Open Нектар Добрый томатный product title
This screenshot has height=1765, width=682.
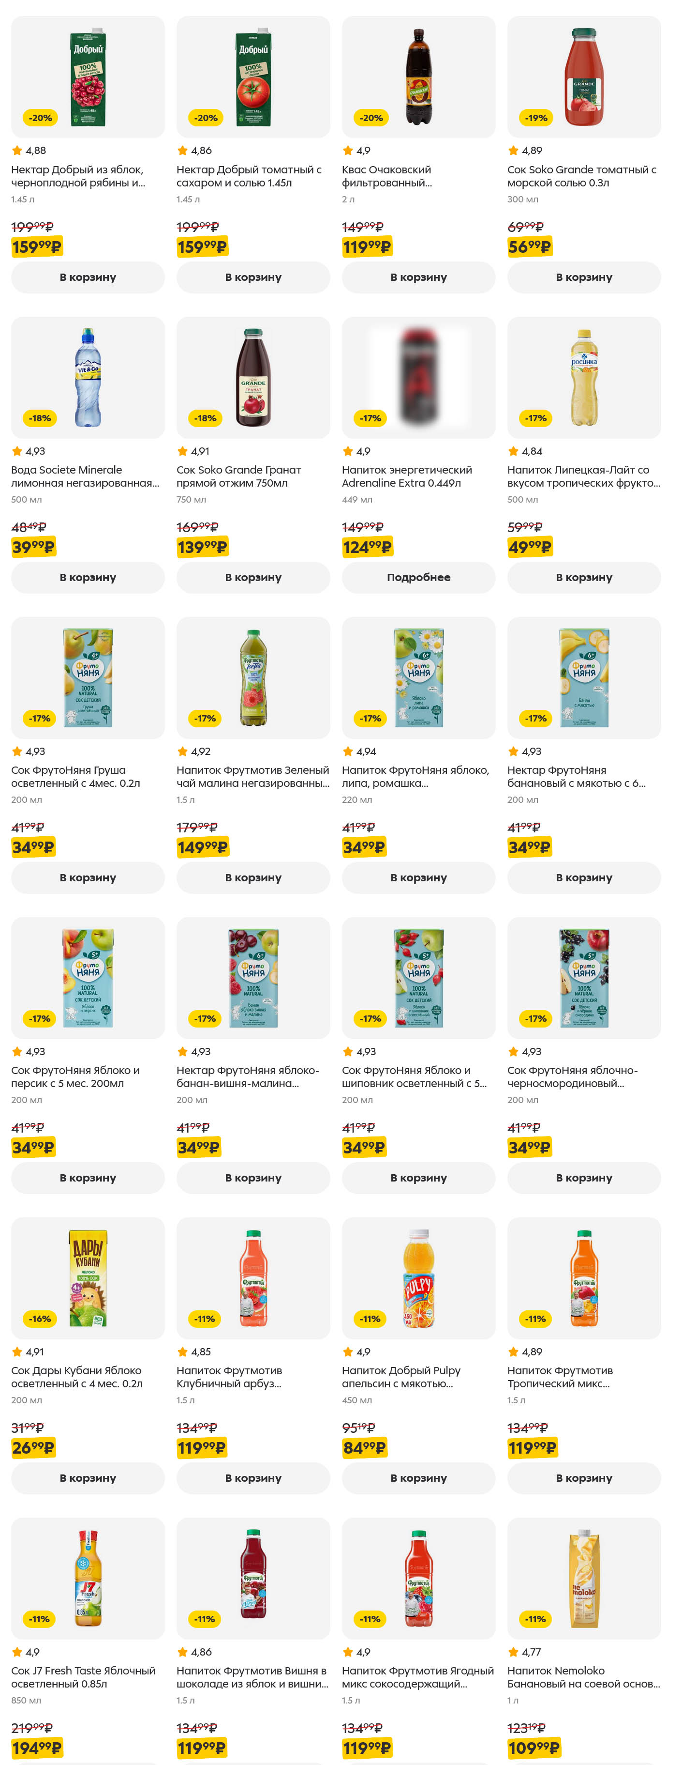249,176
